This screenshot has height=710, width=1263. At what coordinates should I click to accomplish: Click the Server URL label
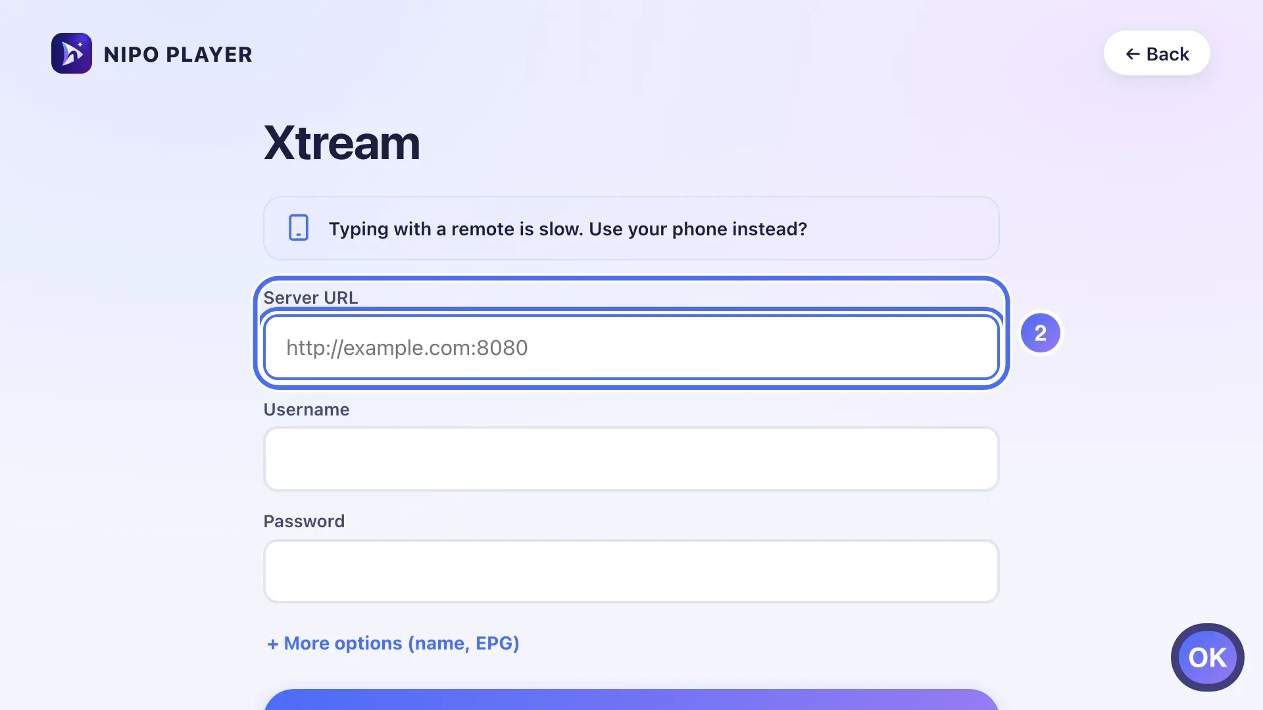pyautogui.click(x=310, y=297)
